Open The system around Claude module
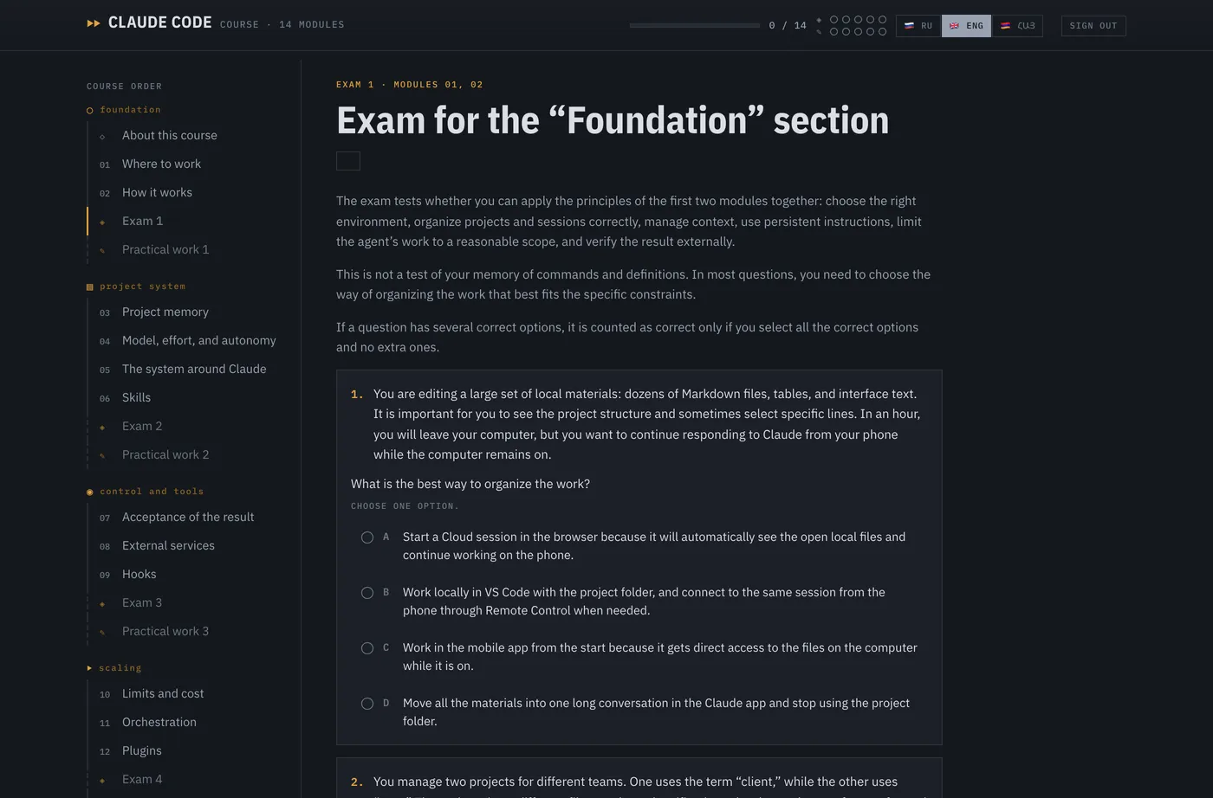 [x=194, y=369]
